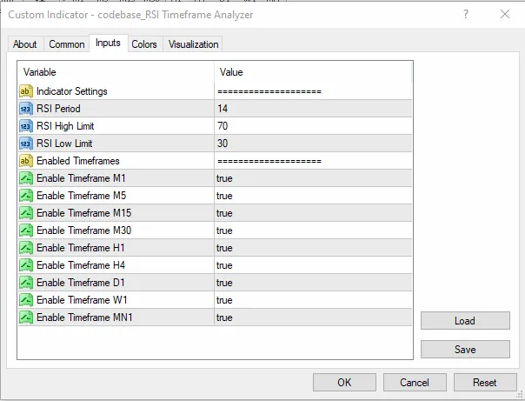Select the Enable Timeframe D1 label
Screen dimensions: 525x401
[81, 283]
